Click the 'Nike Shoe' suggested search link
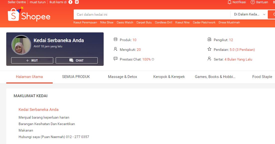 click(107, 22)
